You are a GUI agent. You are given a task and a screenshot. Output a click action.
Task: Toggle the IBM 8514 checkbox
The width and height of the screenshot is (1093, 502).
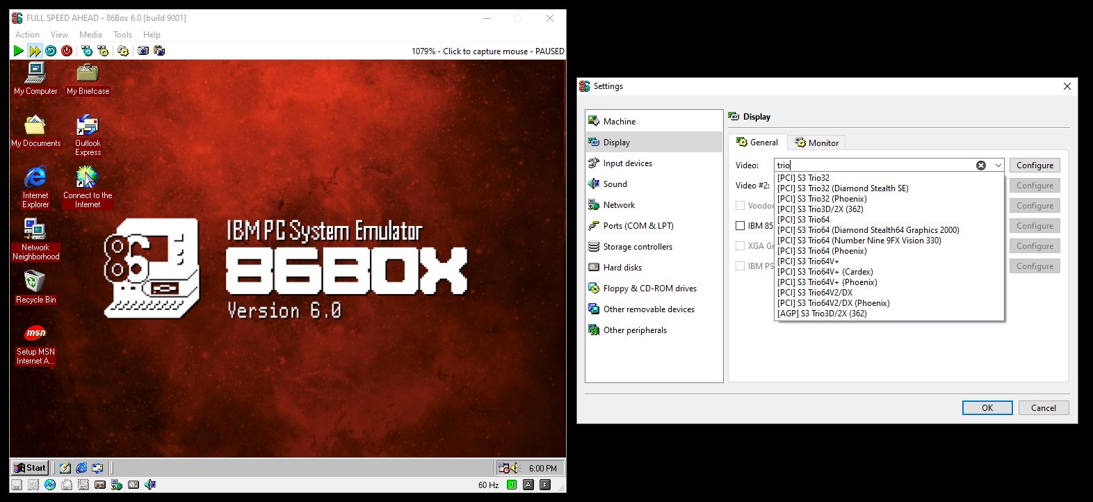pos(740,225)
